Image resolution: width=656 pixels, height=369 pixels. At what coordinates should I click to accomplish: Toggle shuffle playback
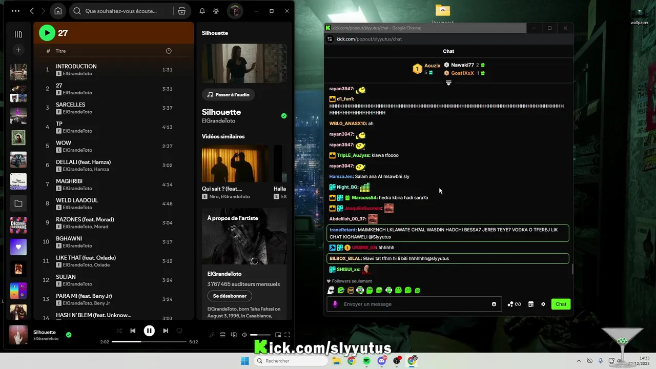coord(119,331)
